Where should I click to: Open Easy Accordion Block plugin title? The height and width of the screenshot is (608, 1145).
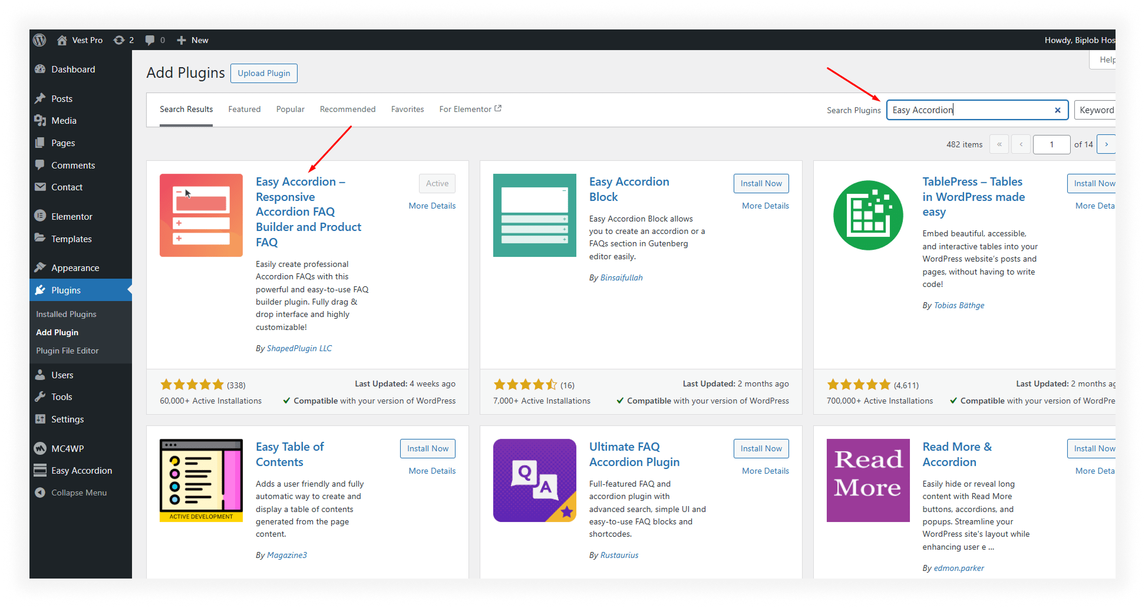[629, 189]
